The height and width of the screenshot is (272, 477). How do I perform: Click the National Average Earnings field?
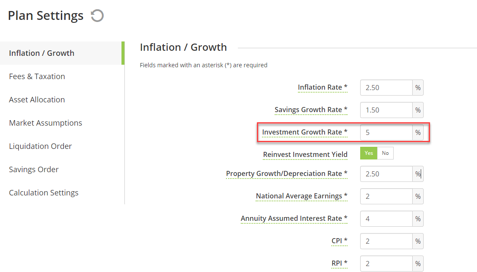point(386,196)
